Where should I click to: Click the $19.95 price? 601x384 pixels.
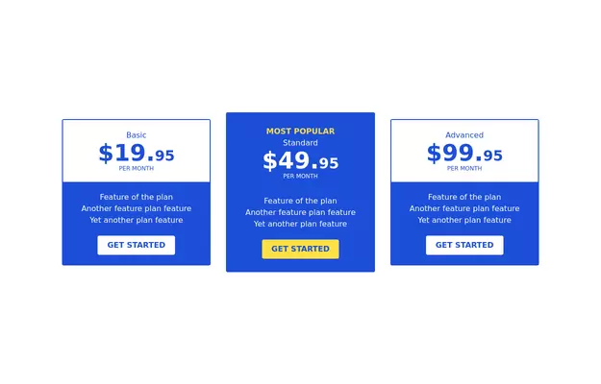(136, 154)
